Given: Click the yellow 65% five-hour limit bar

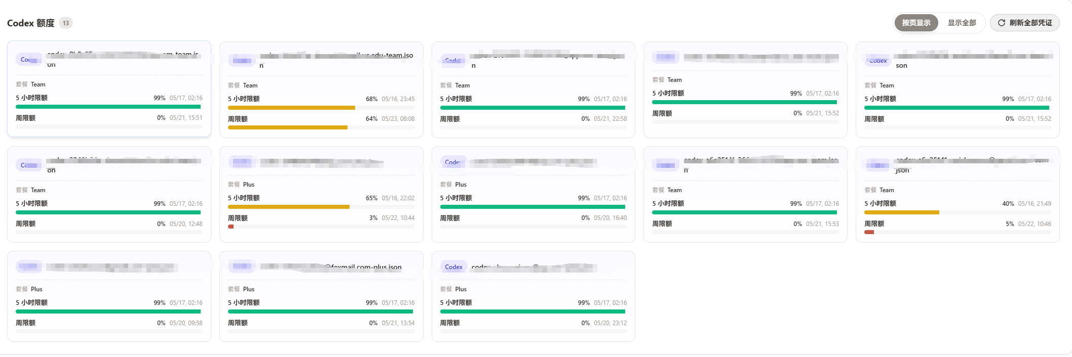Looking at the screenshot, I should click(289, 207).
